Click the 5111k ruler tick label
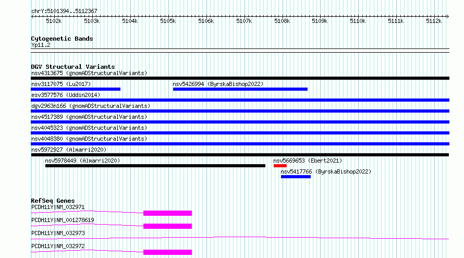 pos(396,21)
